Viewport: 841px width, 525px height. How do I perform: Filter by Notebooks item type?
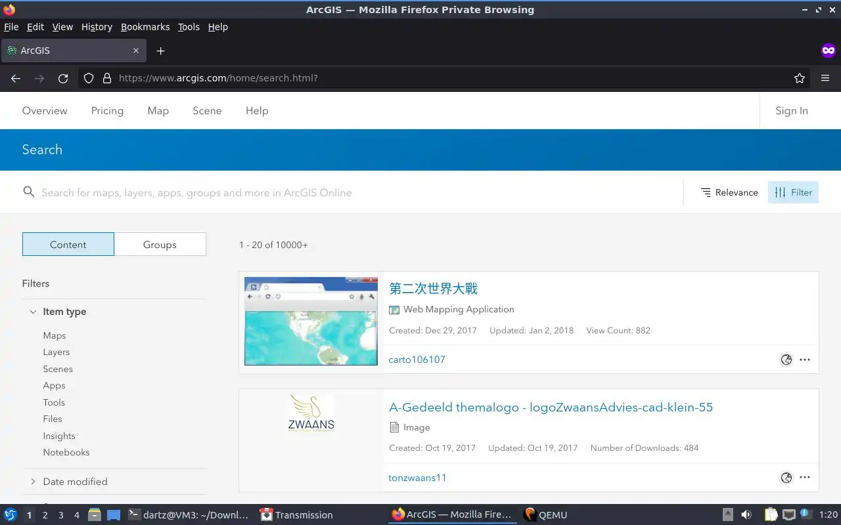pos(66,452)
